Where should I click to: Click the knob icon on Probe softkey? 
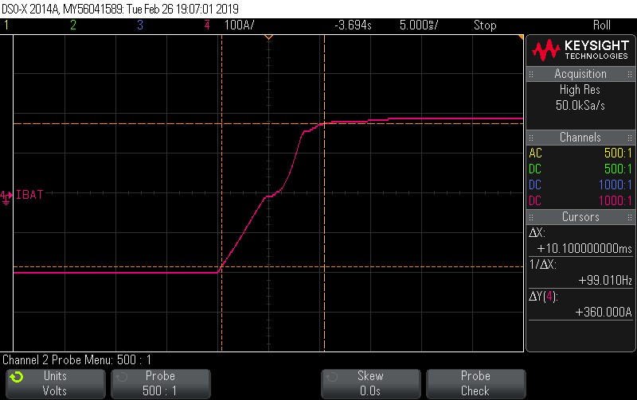pyautogui.click(x=122, y=377)
